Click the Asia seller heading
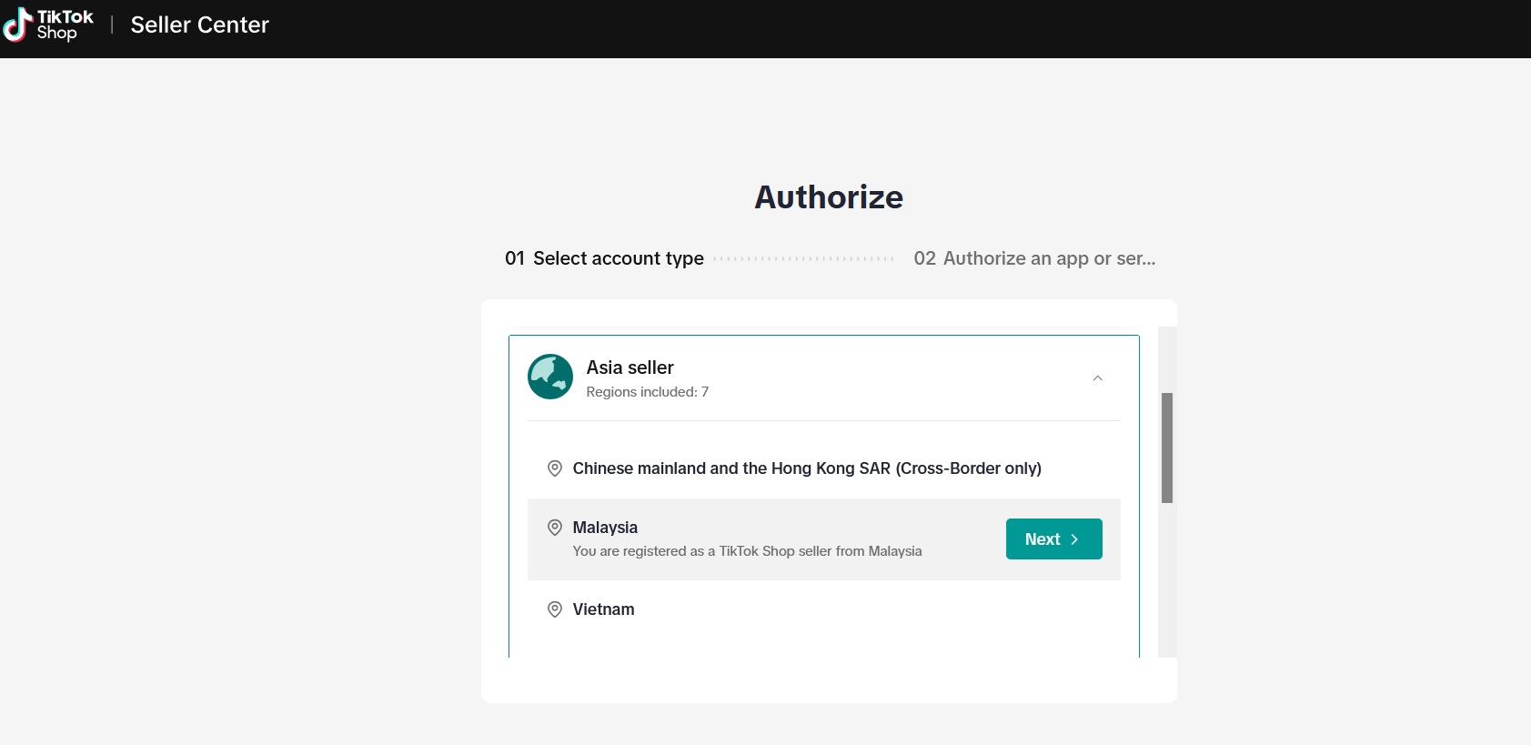This screenshot has height=745, width=1531. [x=630, y=367]
